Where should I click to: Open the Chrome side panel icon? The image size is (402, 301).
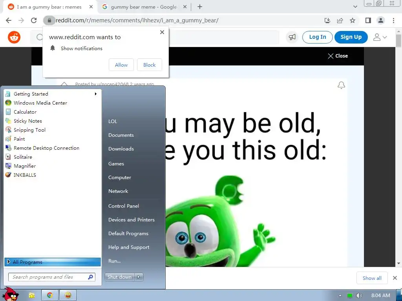coord(368,20)
